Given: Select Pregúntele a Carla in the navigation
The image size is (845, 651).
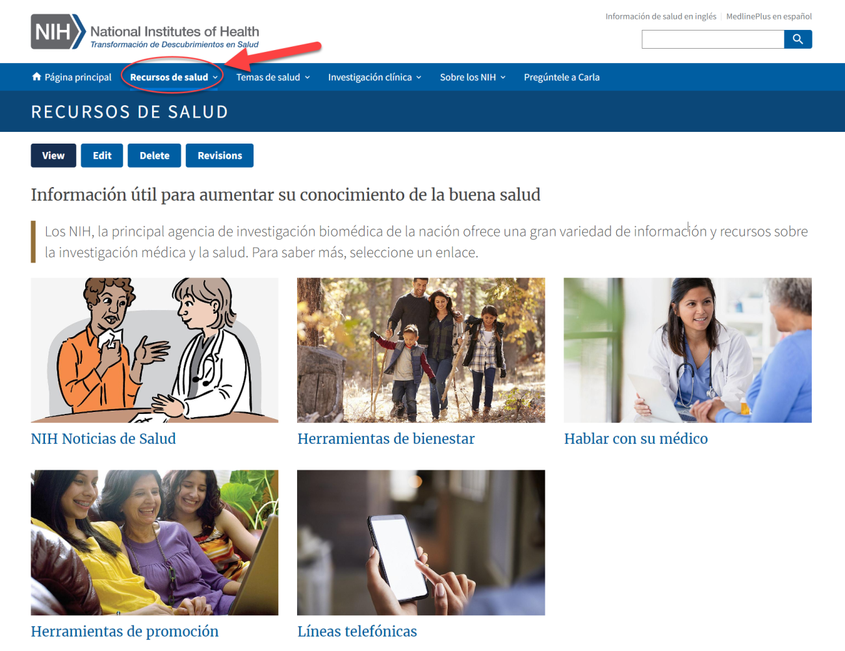Looking at the screenshot, I should point(561,77).
